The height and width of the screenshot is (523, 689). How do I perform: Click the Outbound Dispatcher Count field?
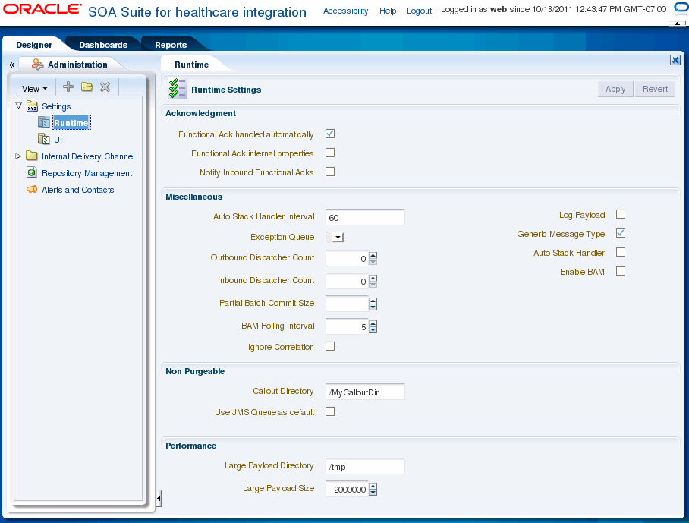coord(347,258)
